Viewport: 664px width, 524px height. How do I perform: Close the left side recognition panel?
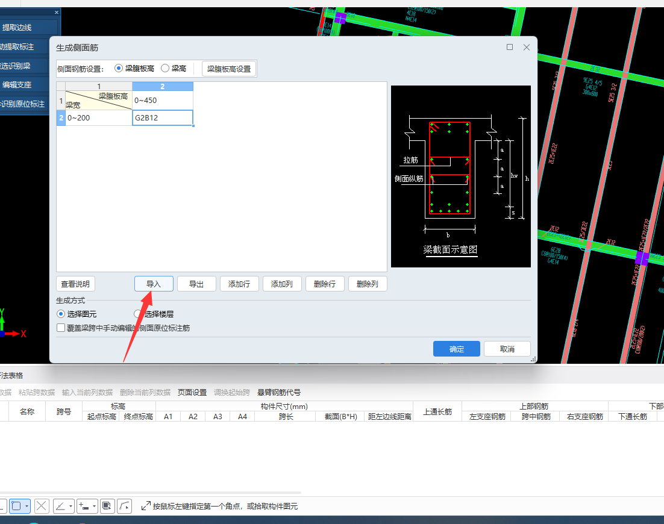56,12
